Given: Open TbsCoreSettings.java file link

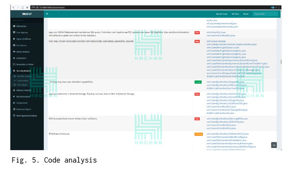Looking at the screenshot, I should click(x=234, y=73).
